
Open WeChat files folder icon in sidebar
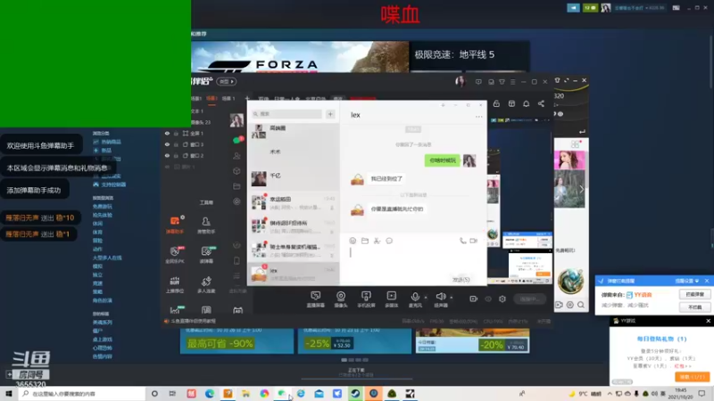237,186
